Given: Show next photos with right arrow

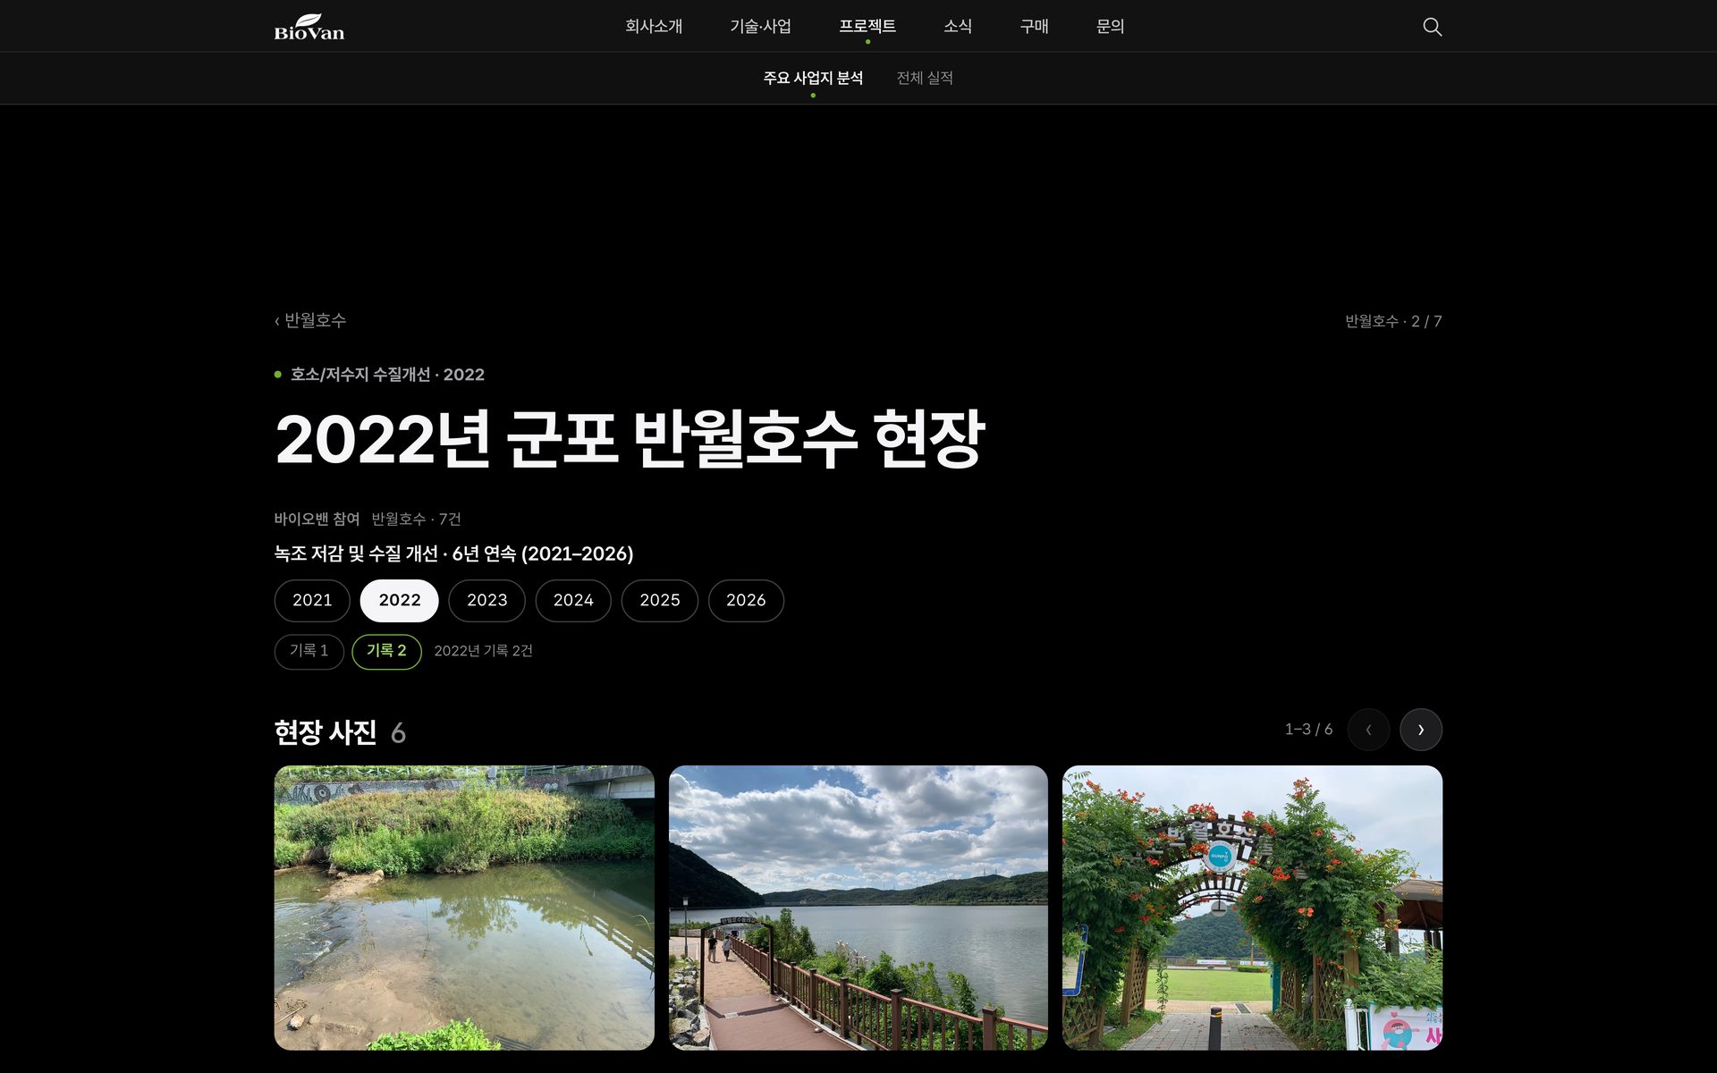Looking at the screenshot, I should 1421,730.
